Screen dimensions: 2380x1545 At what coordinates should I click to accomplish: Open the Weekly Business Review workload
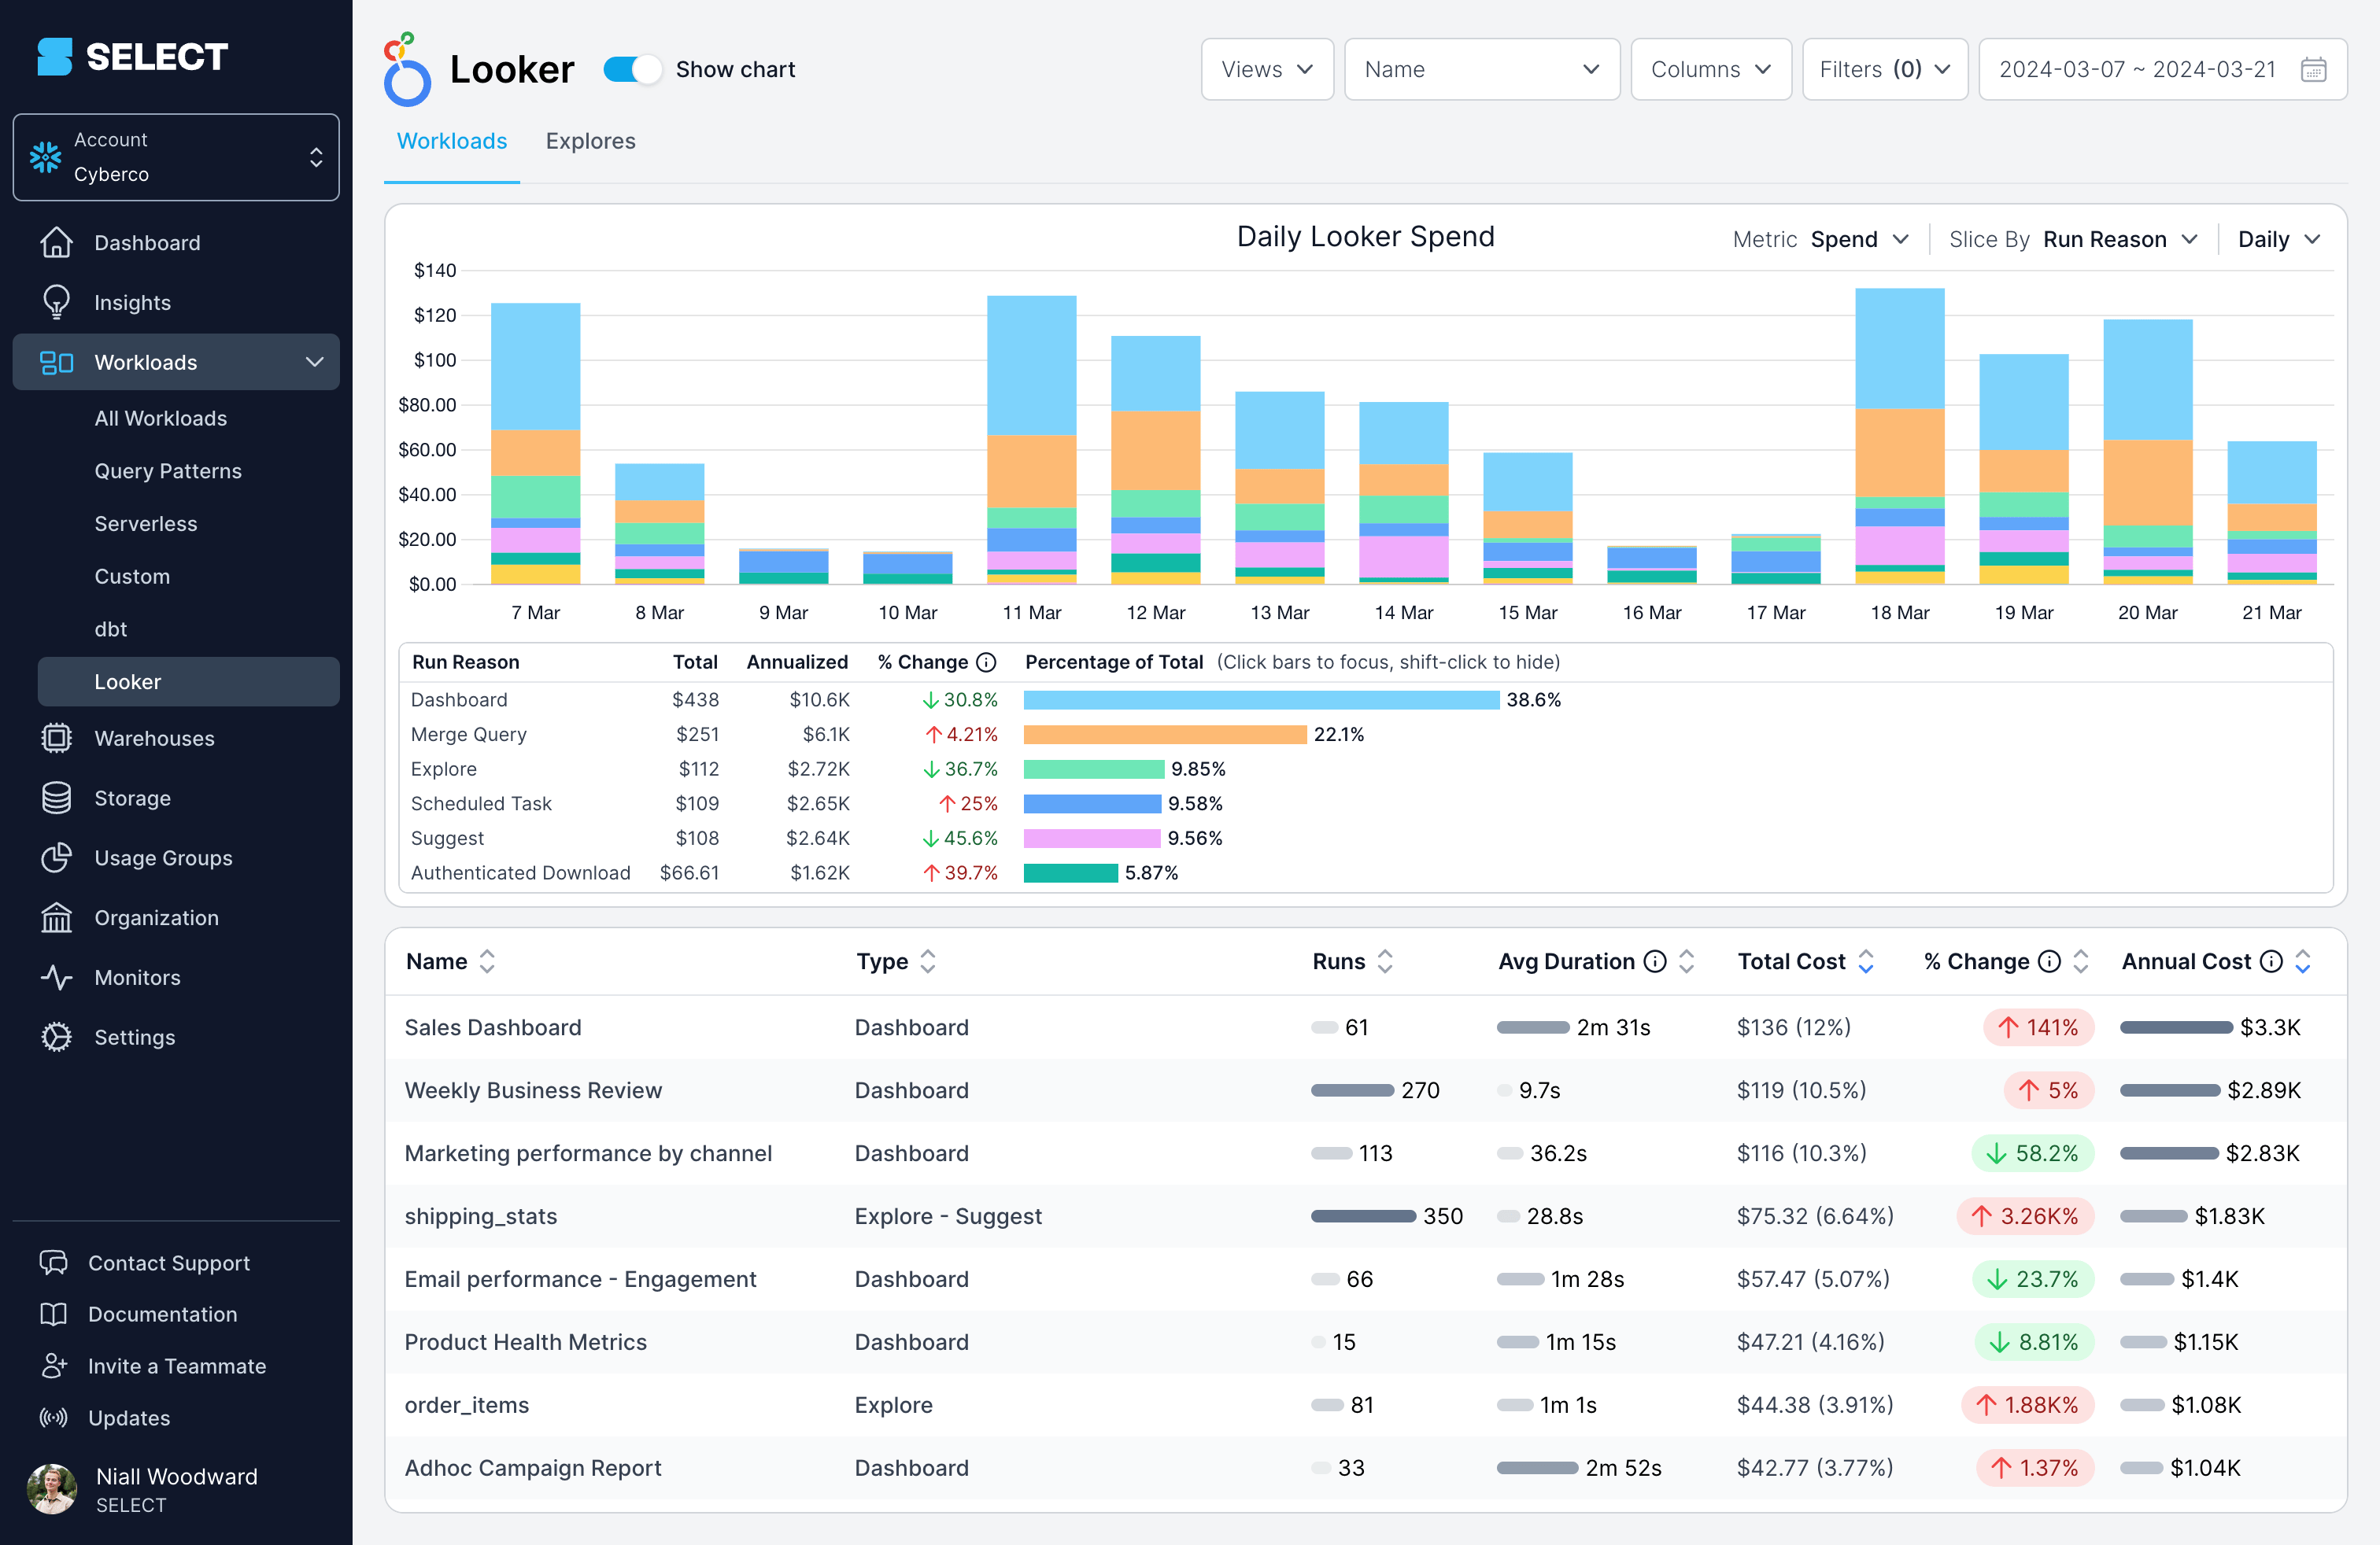point(533,1090)
